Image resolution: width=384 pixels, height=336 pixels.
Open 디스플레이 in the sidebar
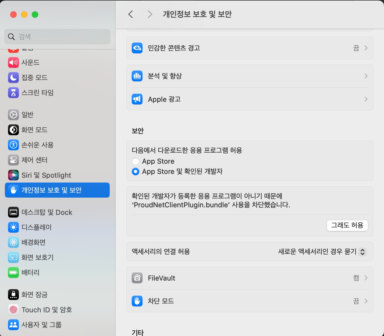click(36, 227)
